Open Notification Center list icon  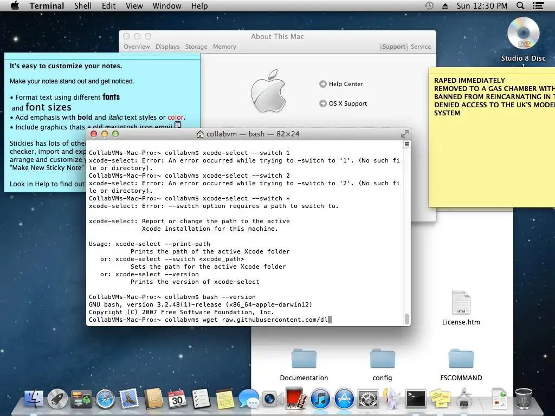pyautogui.click(x=538, y=5)
